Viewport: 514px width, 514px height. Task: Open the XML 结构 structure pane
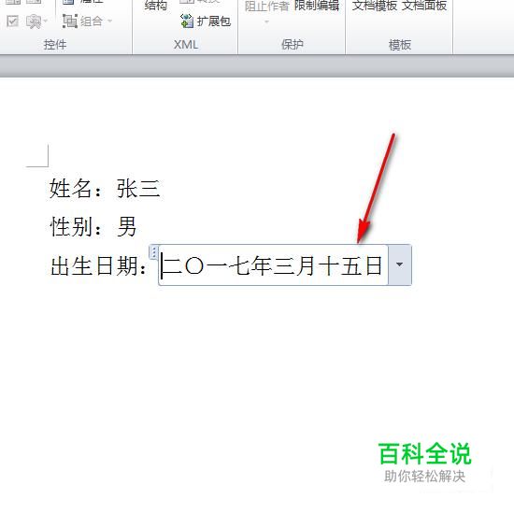click(156, 6)
